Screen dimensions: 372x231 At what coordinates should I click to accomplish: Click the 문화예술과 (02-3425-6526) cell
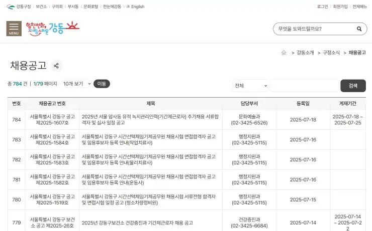(x=249, y=120)
